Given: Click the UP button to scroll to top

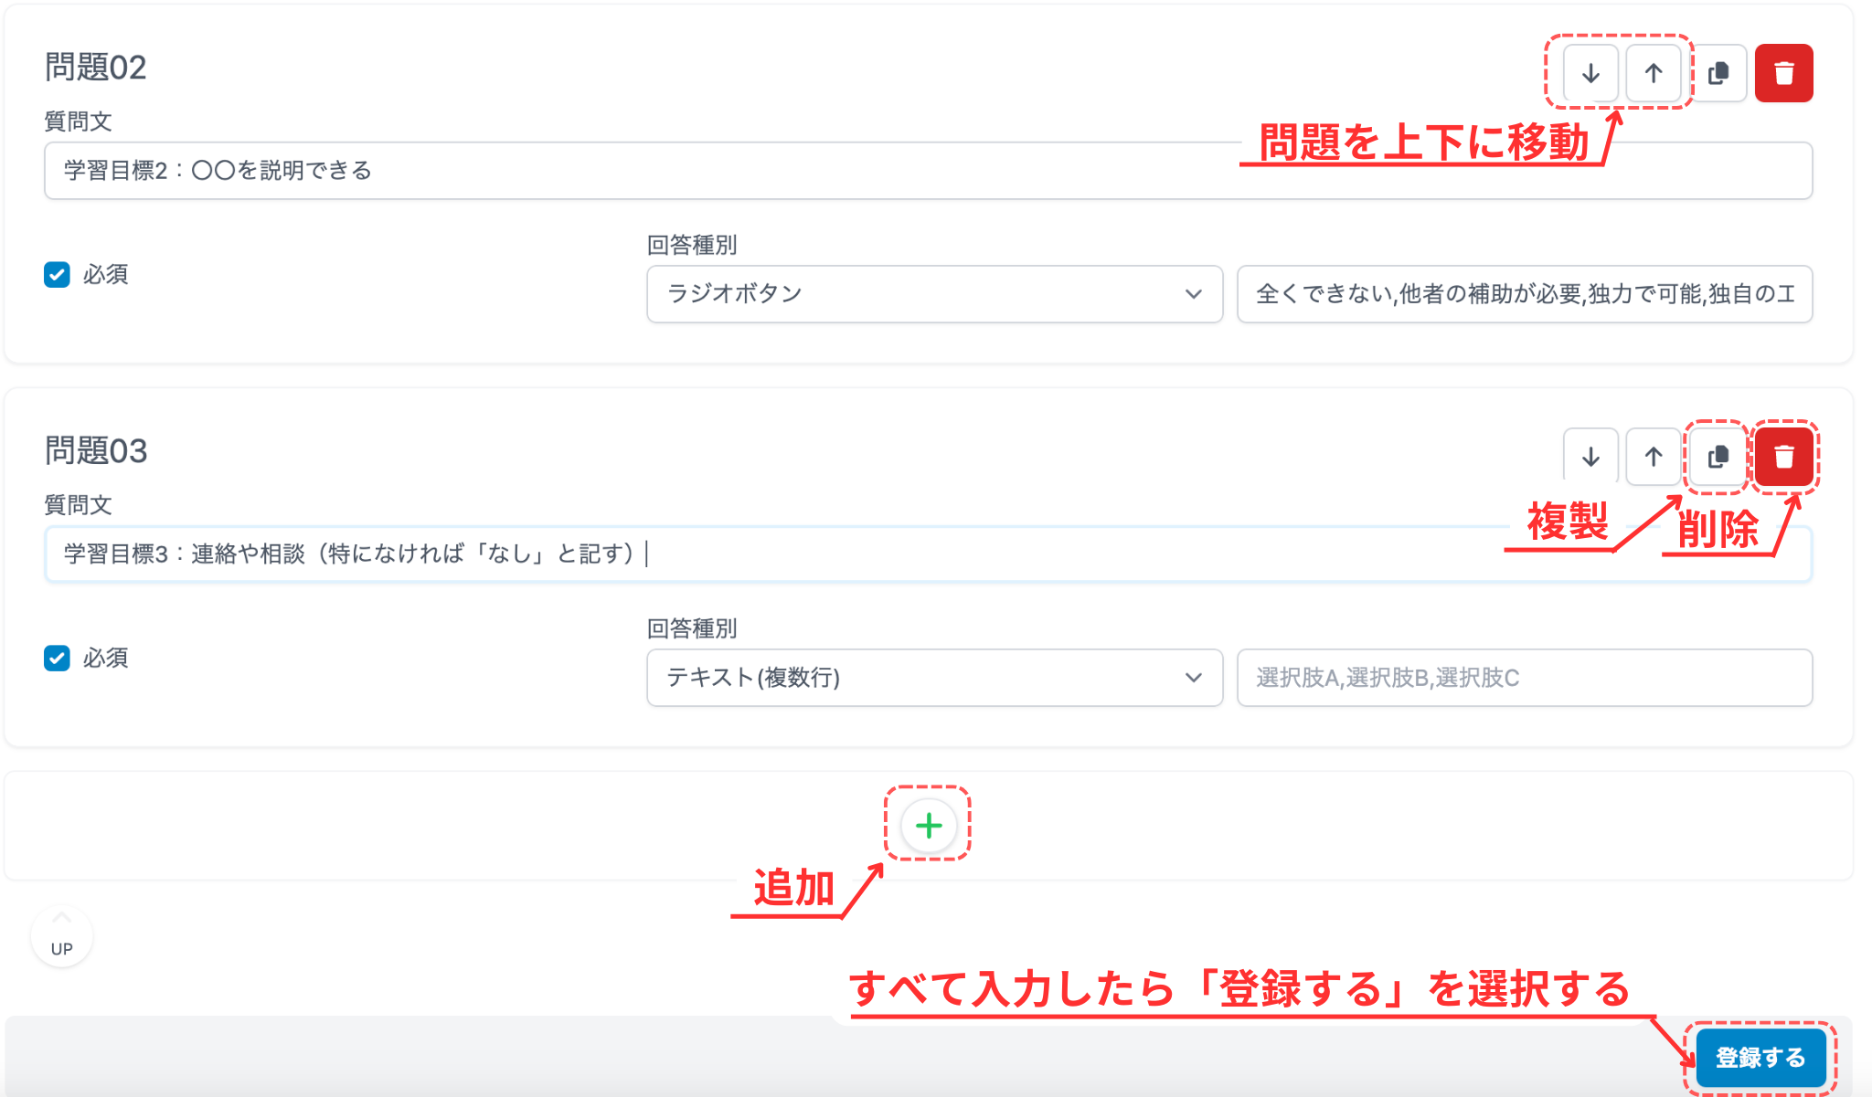Looking at the screenshot, I should point(61,935).
